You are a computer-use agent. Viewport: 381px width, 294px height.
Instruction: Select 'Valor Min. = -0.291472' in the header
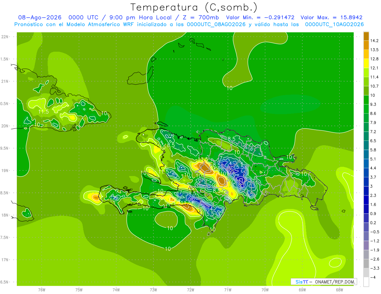click(x=260, y=17)
